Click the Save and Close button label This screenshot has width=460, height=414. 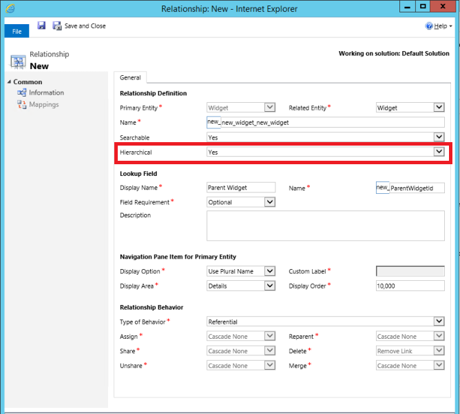[85, 26]
